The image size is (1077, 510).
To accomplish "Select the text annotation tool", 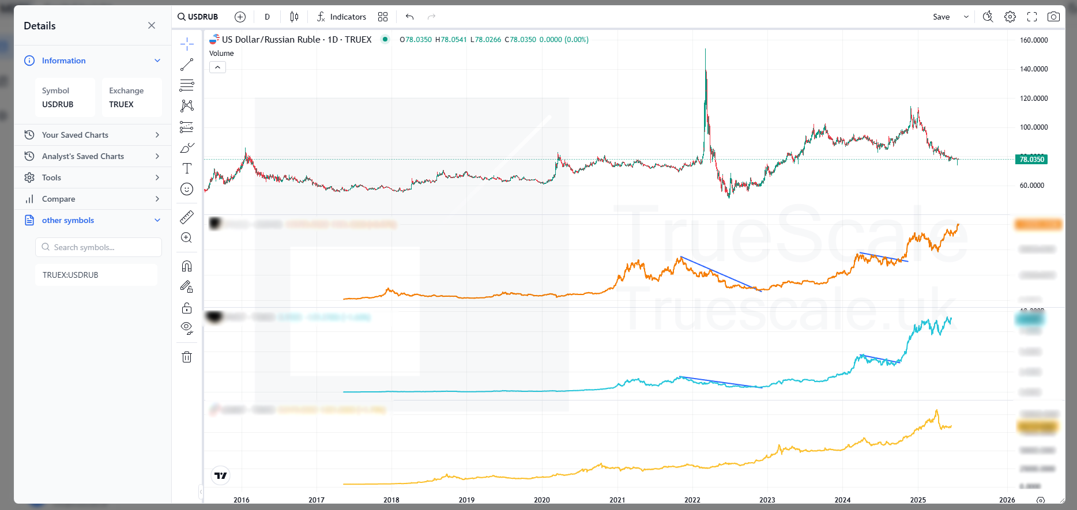I will pos(187,168).
